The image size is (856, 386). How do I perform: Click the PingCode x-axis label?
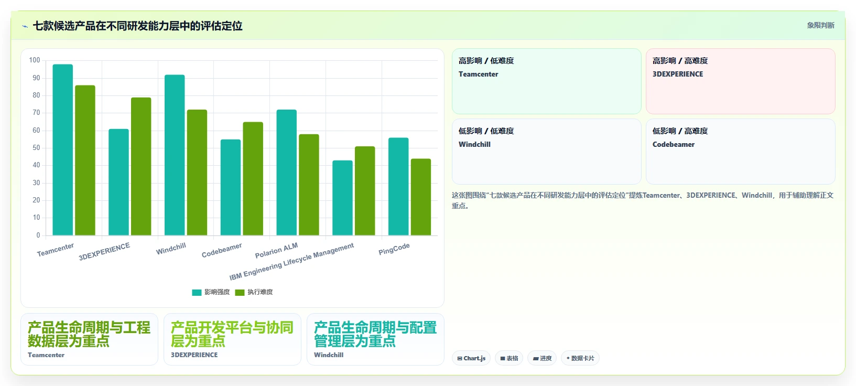click(394, 249)
